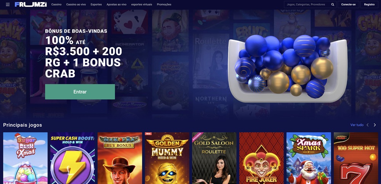Click the Conecte-se login button
The height and width of the screenshot is (184, 381).
coord(349,4)
